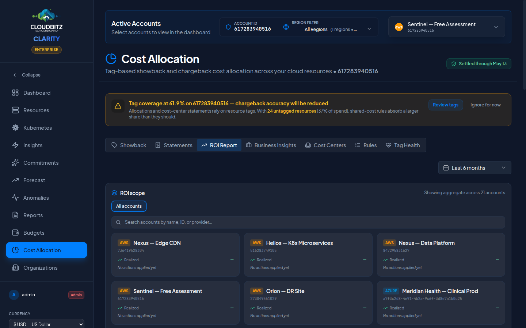Click the Kubernetes wheel icon
Image resolution: width=526 pixels, height=328 pixels.
[x=15, y=128]
